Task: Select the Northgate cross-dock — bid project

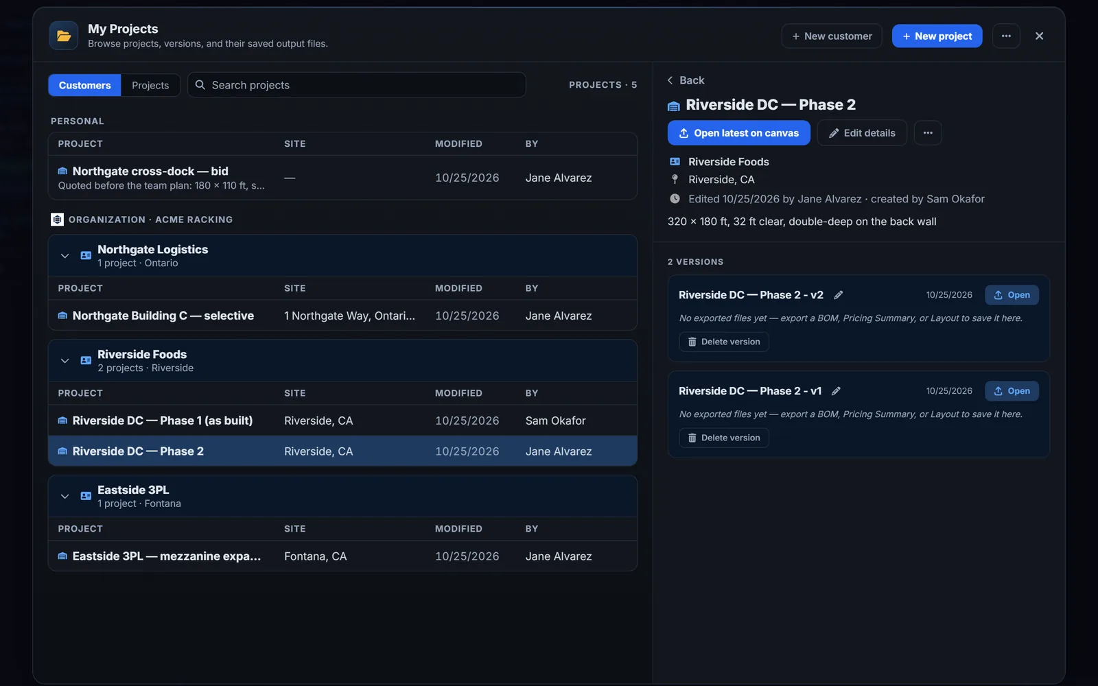Action: [342, 178]
